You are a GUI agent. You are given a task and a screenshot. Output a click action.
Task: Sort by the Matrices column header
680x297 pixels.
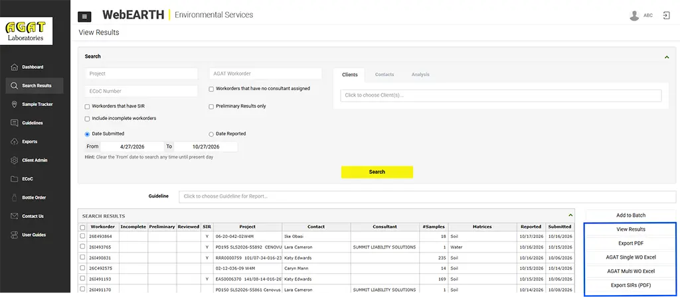482,227
